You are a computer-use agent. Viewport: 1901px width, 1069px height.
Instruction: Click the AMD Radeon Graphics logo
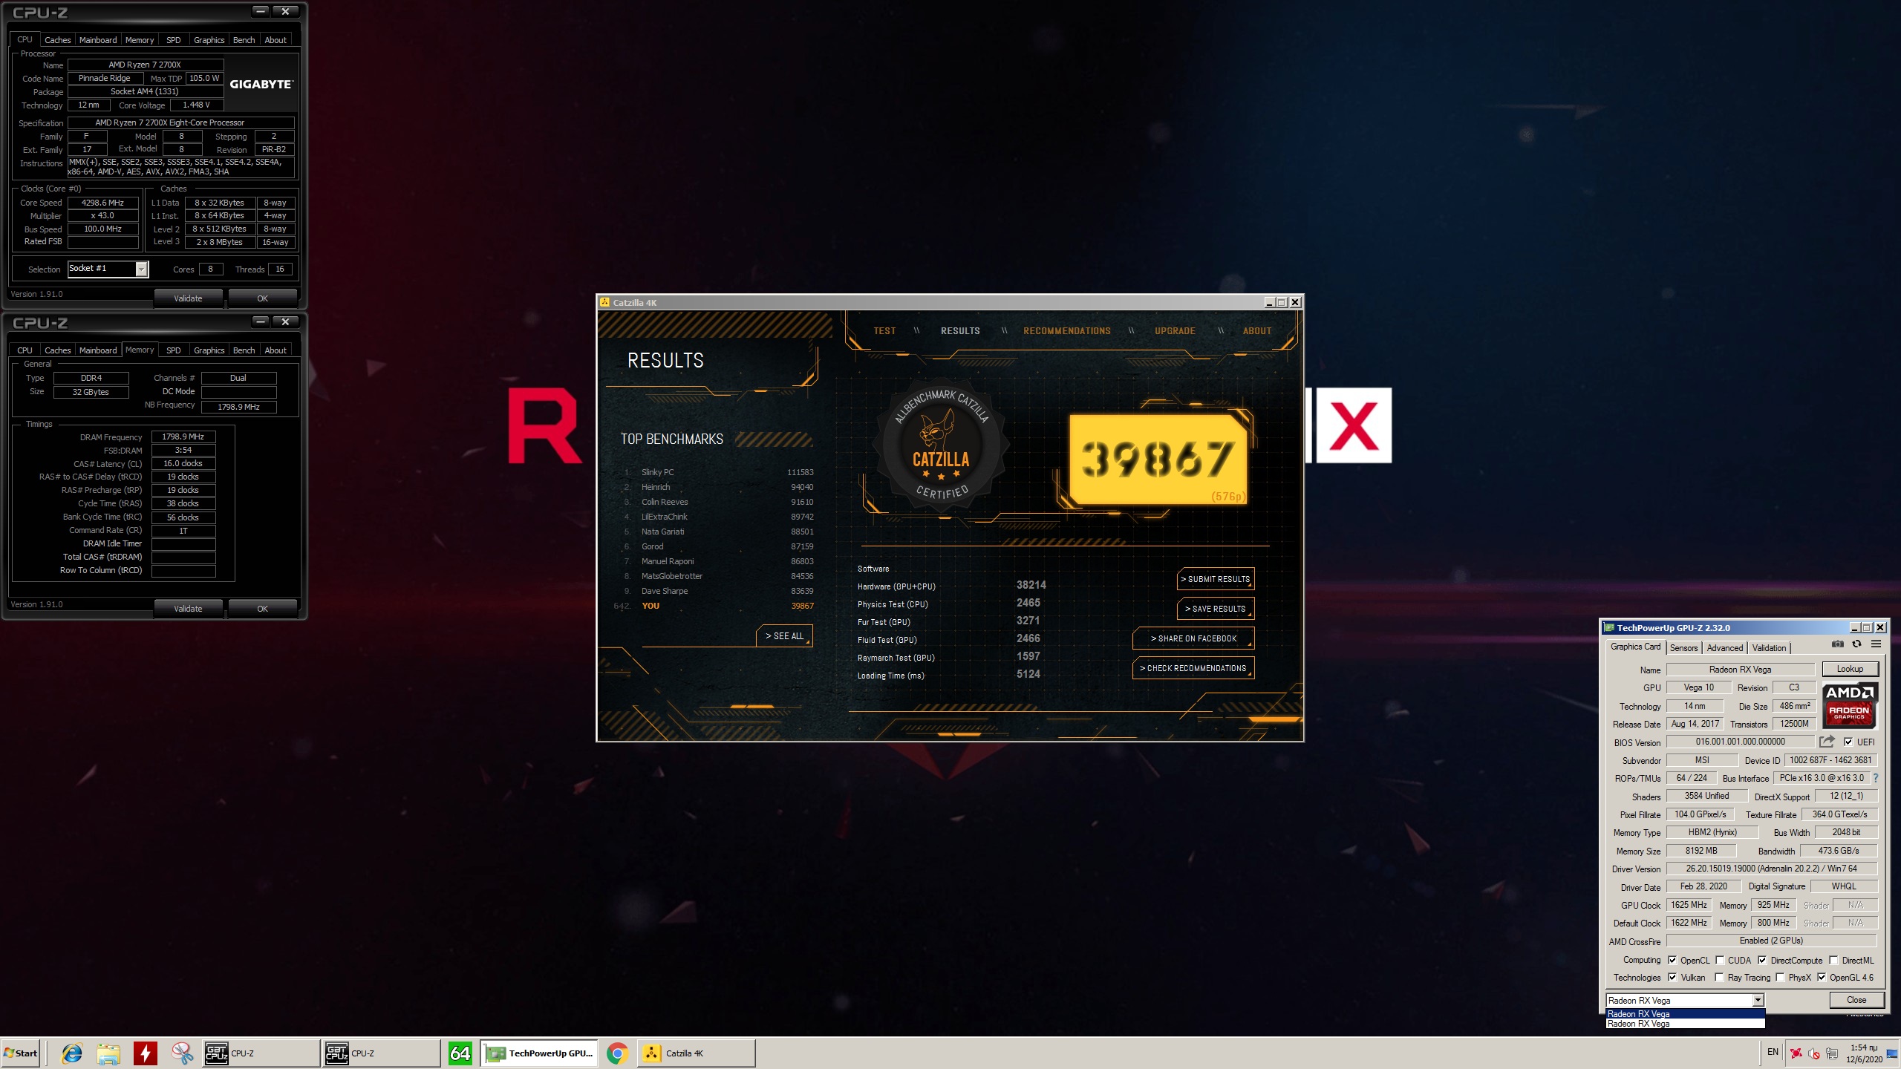1849,705
